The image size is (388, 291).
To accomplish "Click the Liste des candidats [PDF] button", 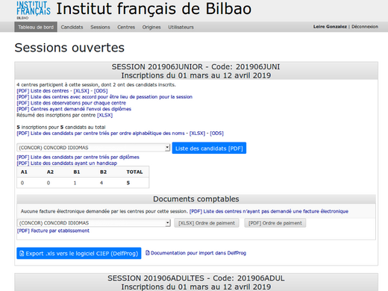I will click(x=209, y=148).
